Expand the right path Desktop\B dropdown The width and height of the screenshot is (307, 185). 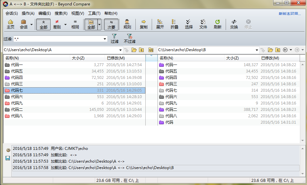(x=257, y=50)
